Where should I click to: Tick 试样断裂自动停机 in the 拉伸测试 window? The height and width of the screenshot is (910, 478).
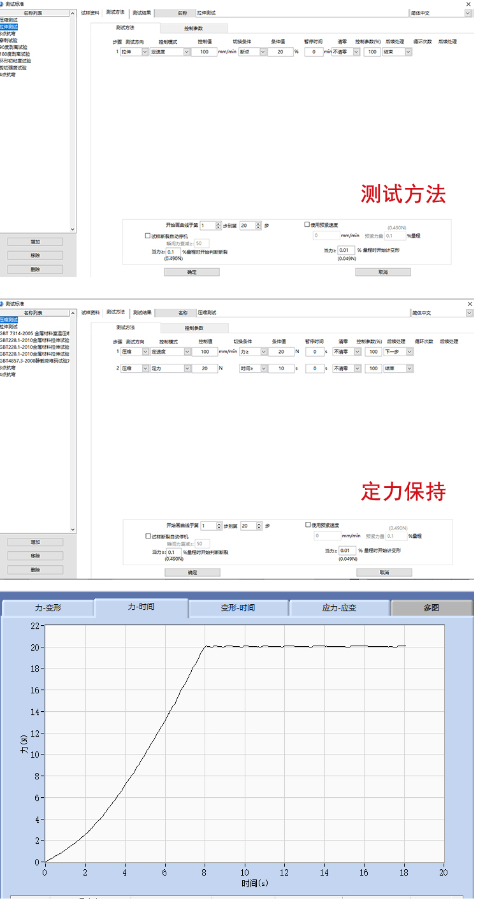point(148,235)
